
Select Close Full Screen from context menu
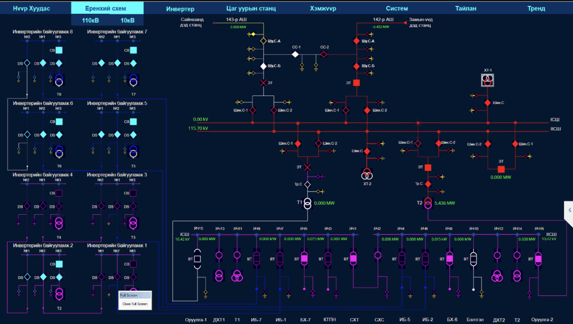(135, 304)
